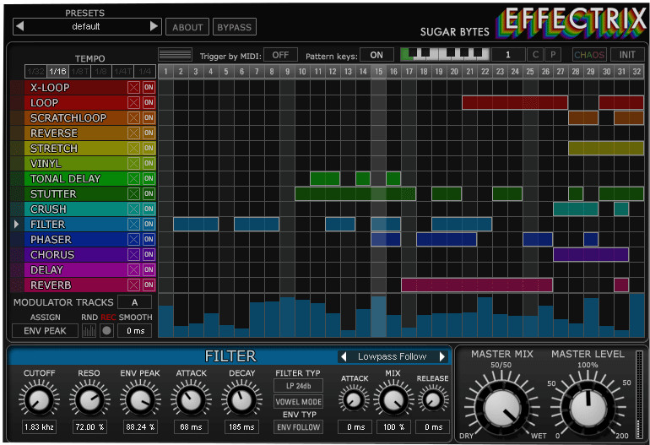Image resolution: width=650 pixels, height=445 pixels.
Task: Click step 17 in the sequencer header
Action: [409, 71]
